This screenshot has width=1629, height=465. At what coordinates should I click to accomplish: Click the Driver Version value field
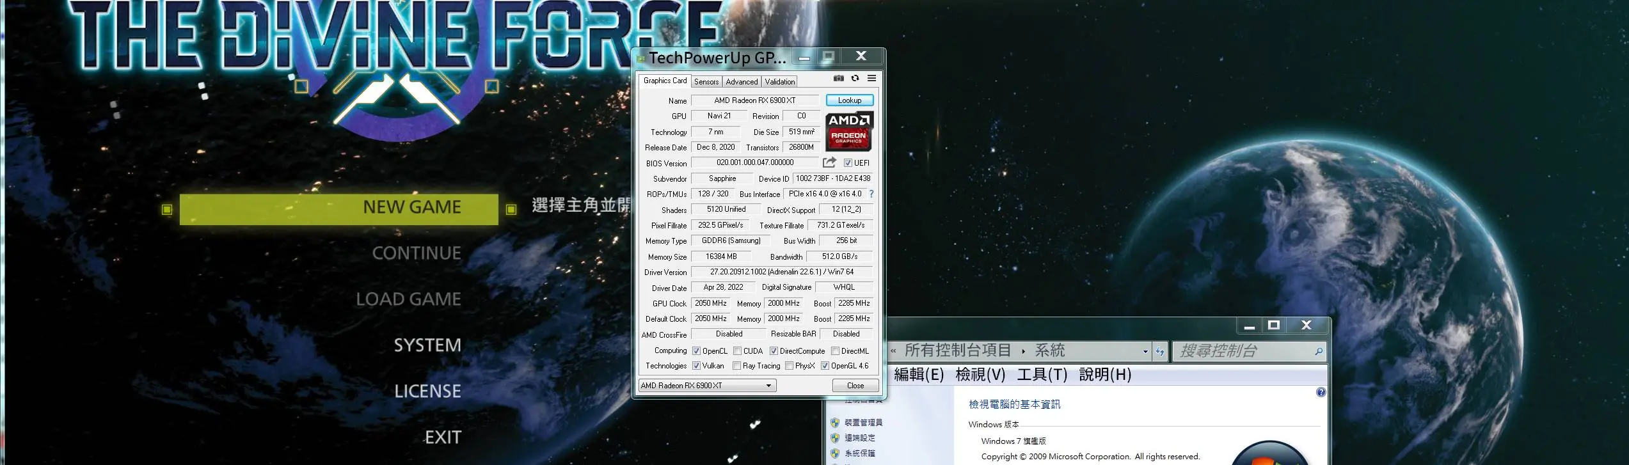(782, 272)
